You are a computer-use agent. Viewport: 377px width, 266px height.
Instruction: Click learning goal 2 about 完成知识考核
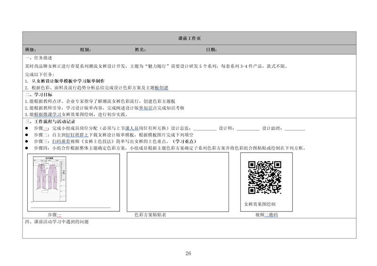coord(105,108)
